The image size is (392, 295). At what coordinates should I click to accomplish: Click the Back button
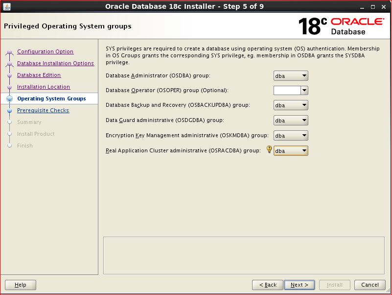click(x=268, y=285)
